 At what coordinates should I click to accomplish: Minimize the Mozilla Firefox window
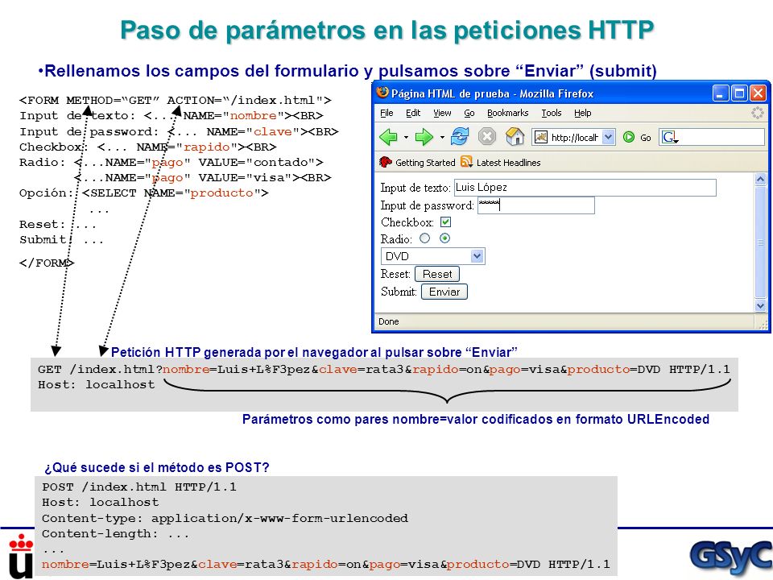720,93
